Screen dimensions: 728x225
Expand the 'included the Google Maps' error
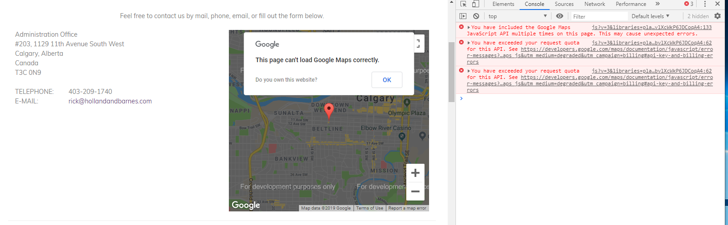469,28
